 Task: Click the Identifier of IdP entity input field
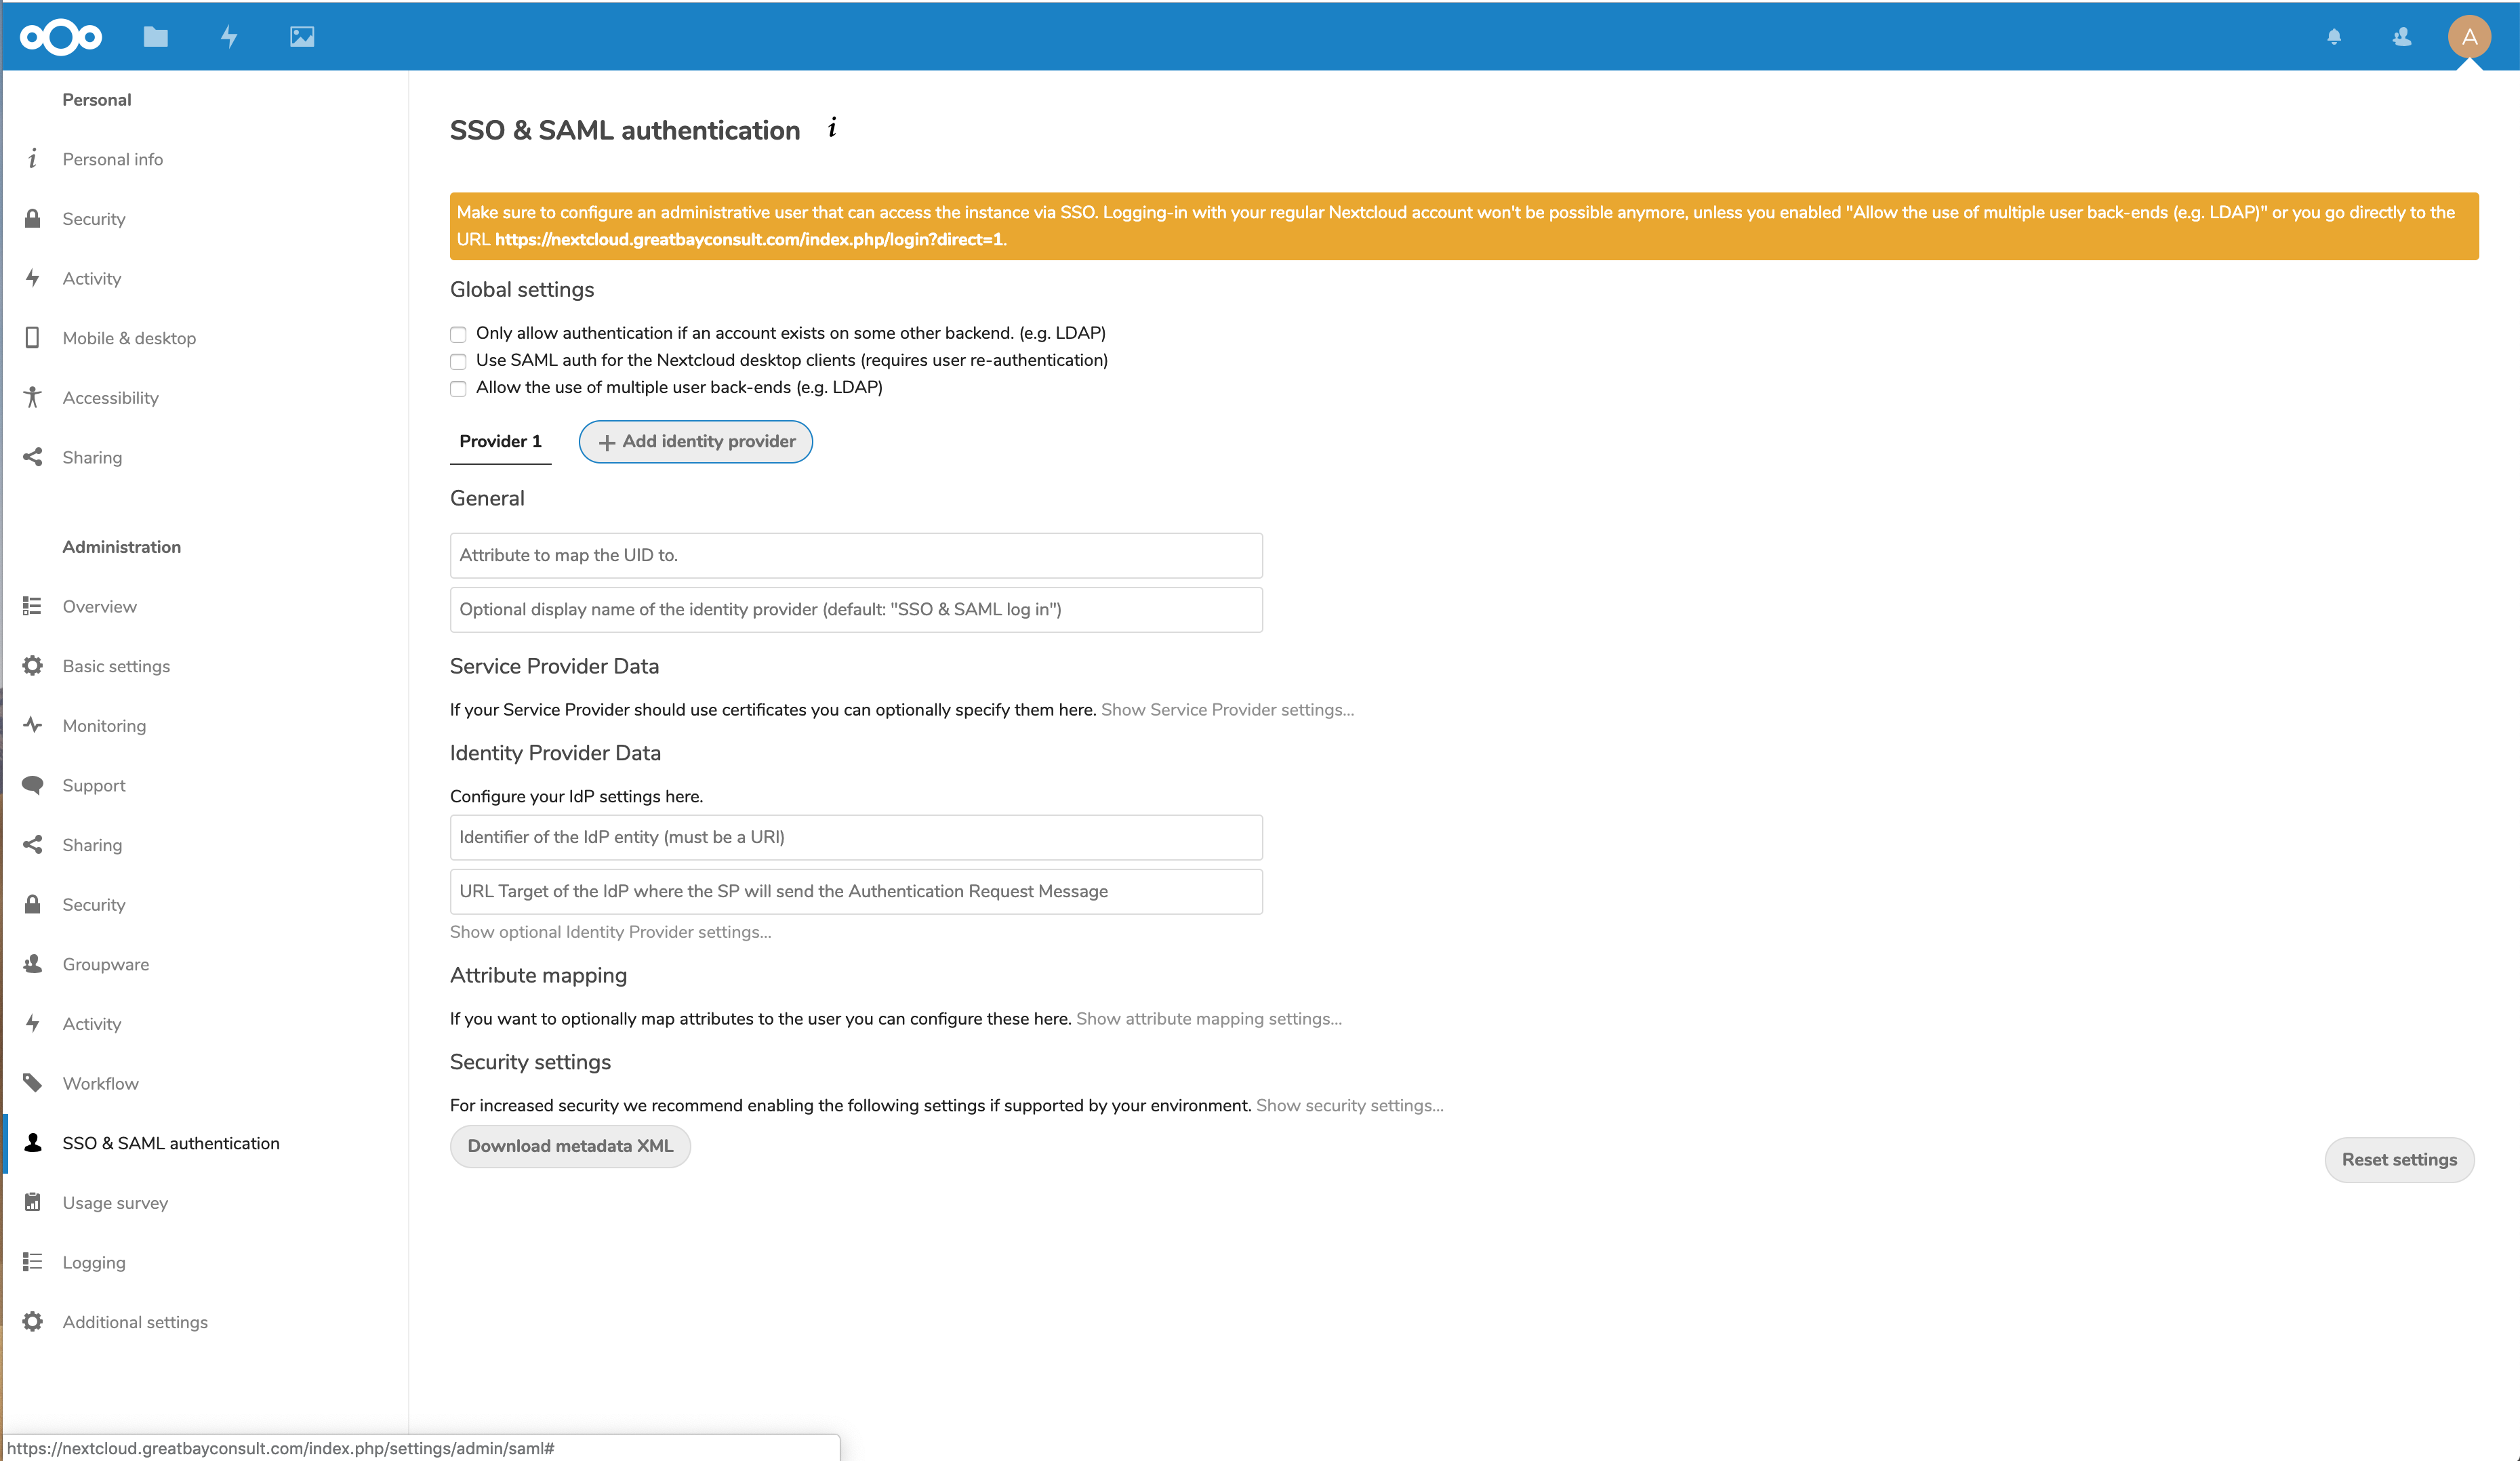pyautogui.click(x=854, y=837)
